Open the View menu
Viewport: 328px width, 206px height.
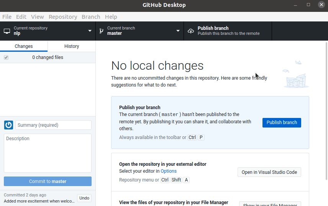pyautogui.click(x=38, y=17)
